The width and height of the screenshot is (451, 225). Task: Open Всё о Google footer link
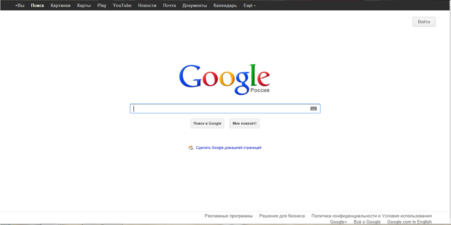[367, 222]
